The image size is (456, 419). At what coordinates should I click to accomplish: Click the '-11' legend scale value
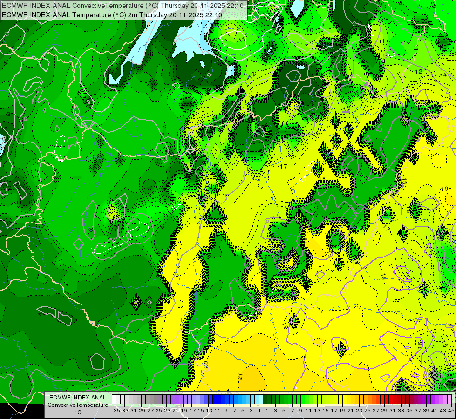[217, 411]
